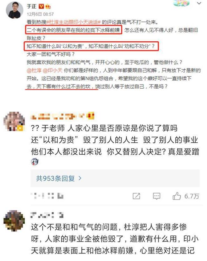Click the first commenter's pixelated avatar

coord(14,121)
